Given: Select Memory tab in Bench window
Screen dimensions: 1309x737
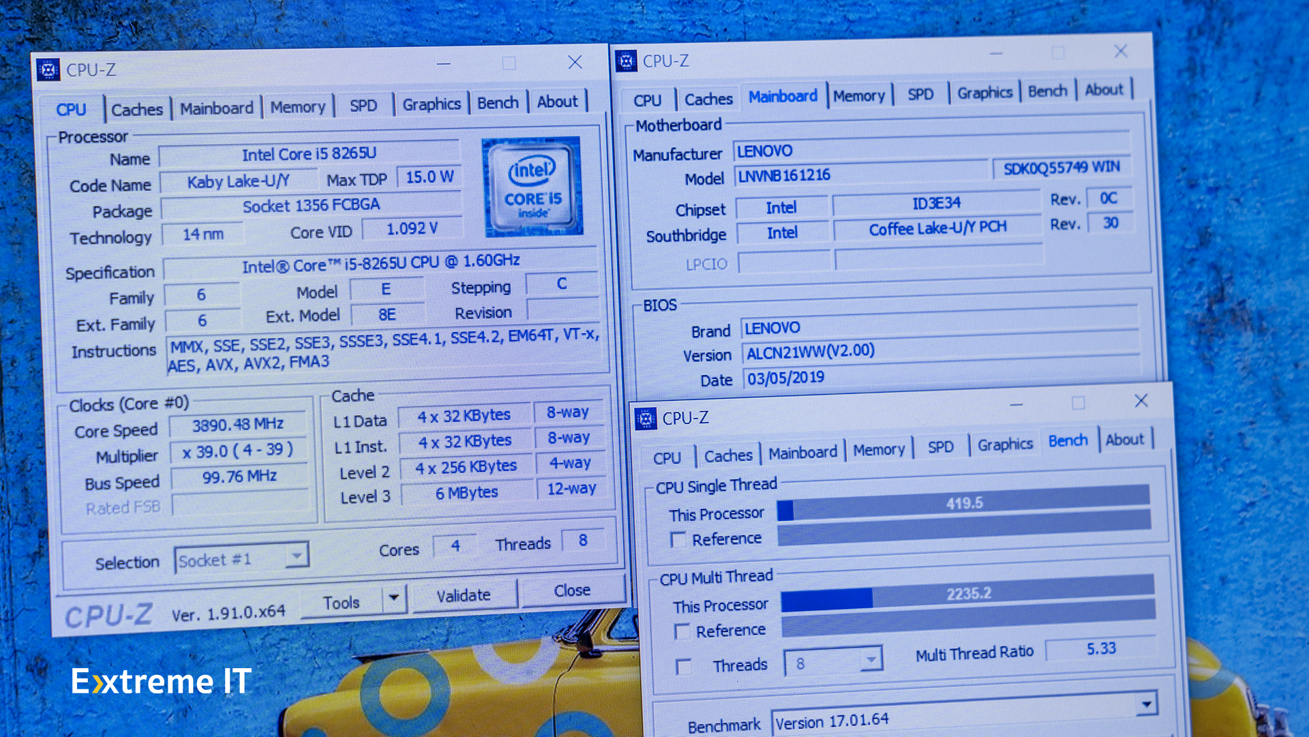Looking at the screenshot, I should click(x=879, y=450).
